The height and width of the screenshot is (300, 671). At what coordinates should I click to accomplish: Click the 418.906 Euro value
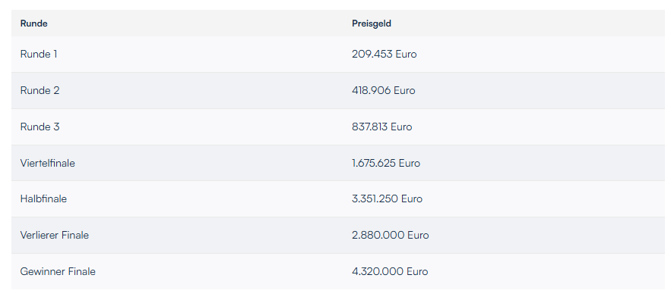click(x=384, y=90)
